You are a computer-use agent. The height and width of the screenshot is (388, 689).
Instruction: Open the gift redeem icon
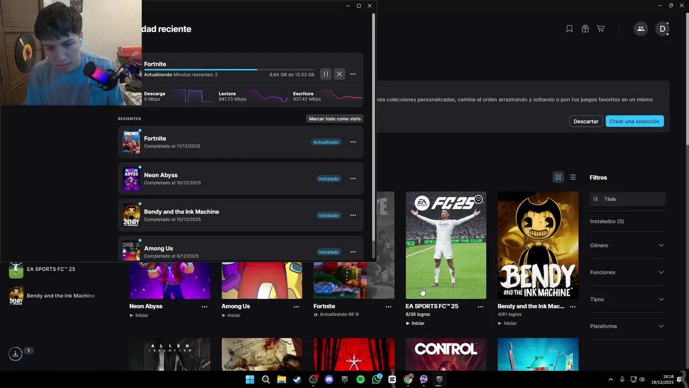pos(585,29)
